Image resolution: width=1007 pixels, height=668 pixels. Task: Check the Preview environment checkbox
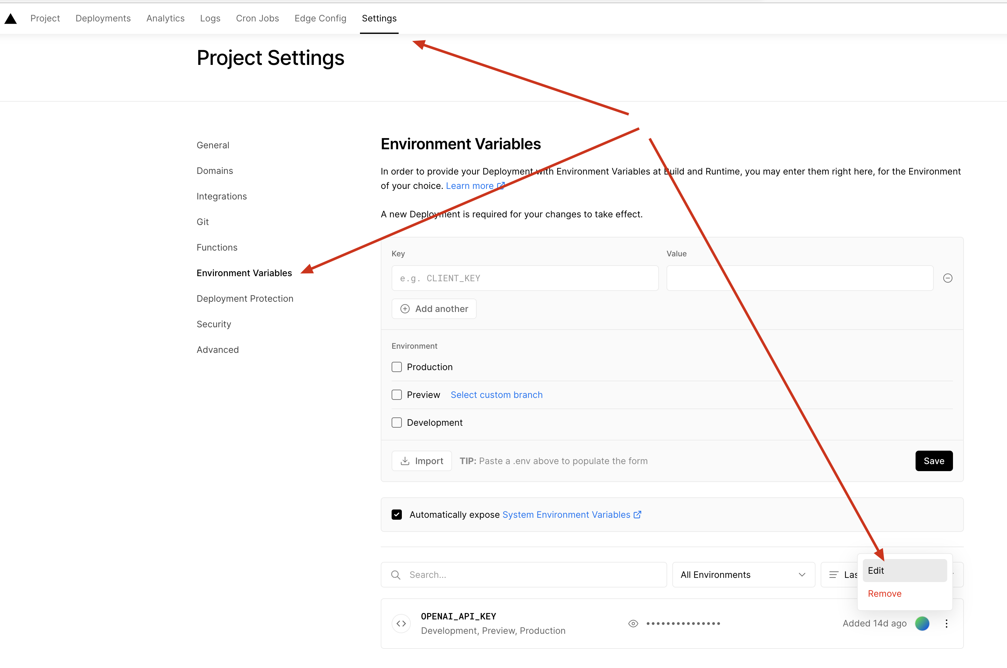pos(397,395)
